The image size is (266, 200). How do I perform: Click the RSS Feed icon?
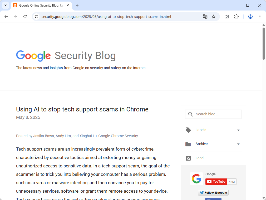(x=188, y=158)
